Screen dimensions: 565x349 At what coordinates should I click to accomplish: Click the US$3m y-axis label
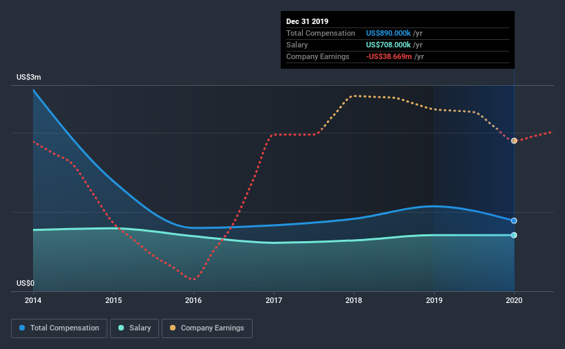point(29,78)
